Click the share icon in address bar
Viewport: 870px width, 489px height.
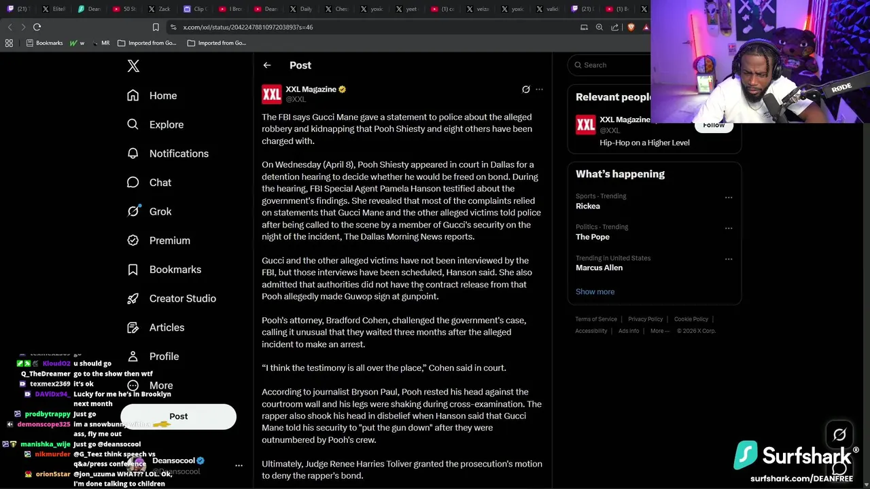pyautogui.click(x=614, y=27)
